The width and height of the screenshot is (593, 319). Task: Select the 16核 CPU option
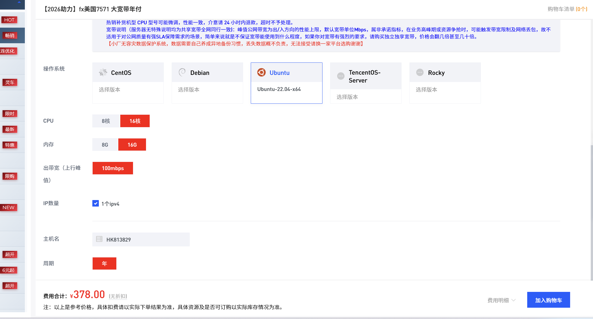click(135, 121)
